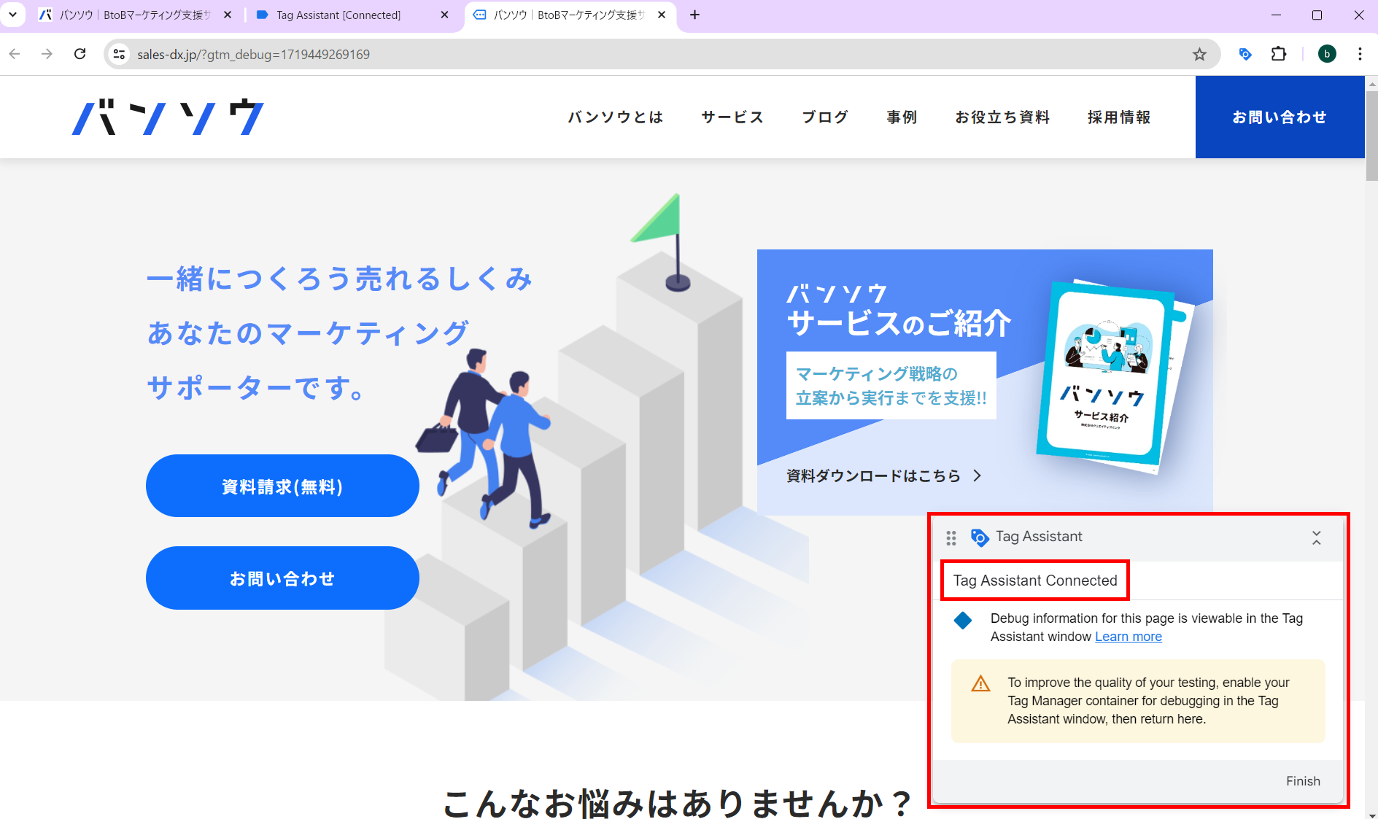The image size is (1378, 819).
Task: Click header お問い合わせ button
Action: (1280, 117)
